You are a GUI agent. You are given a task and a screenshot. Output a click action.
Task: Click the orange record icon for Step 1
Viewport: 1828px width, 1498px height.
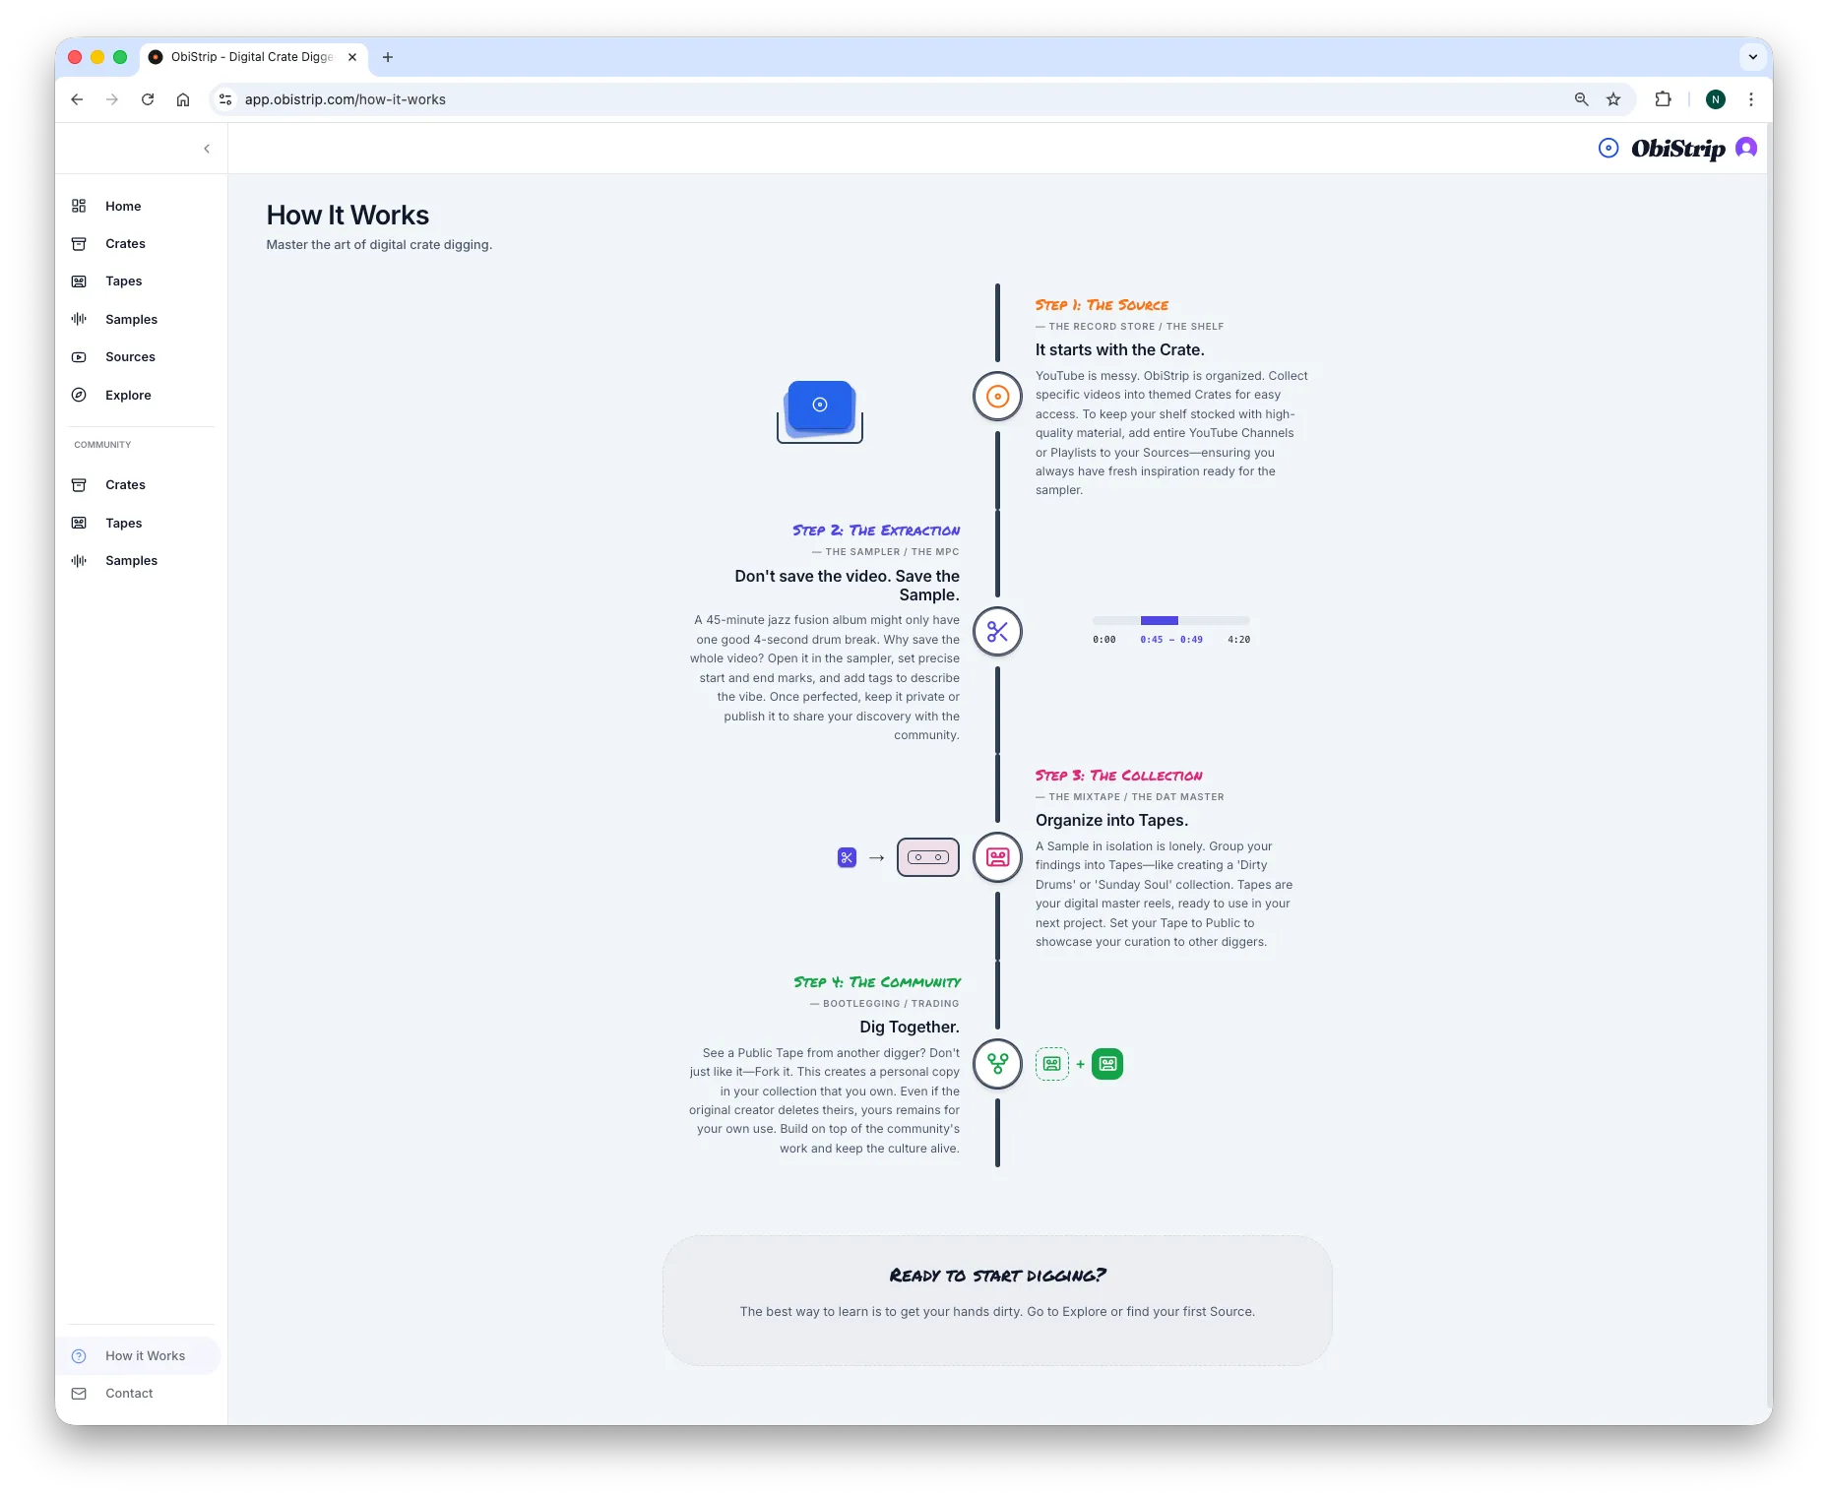pos(996,396)
